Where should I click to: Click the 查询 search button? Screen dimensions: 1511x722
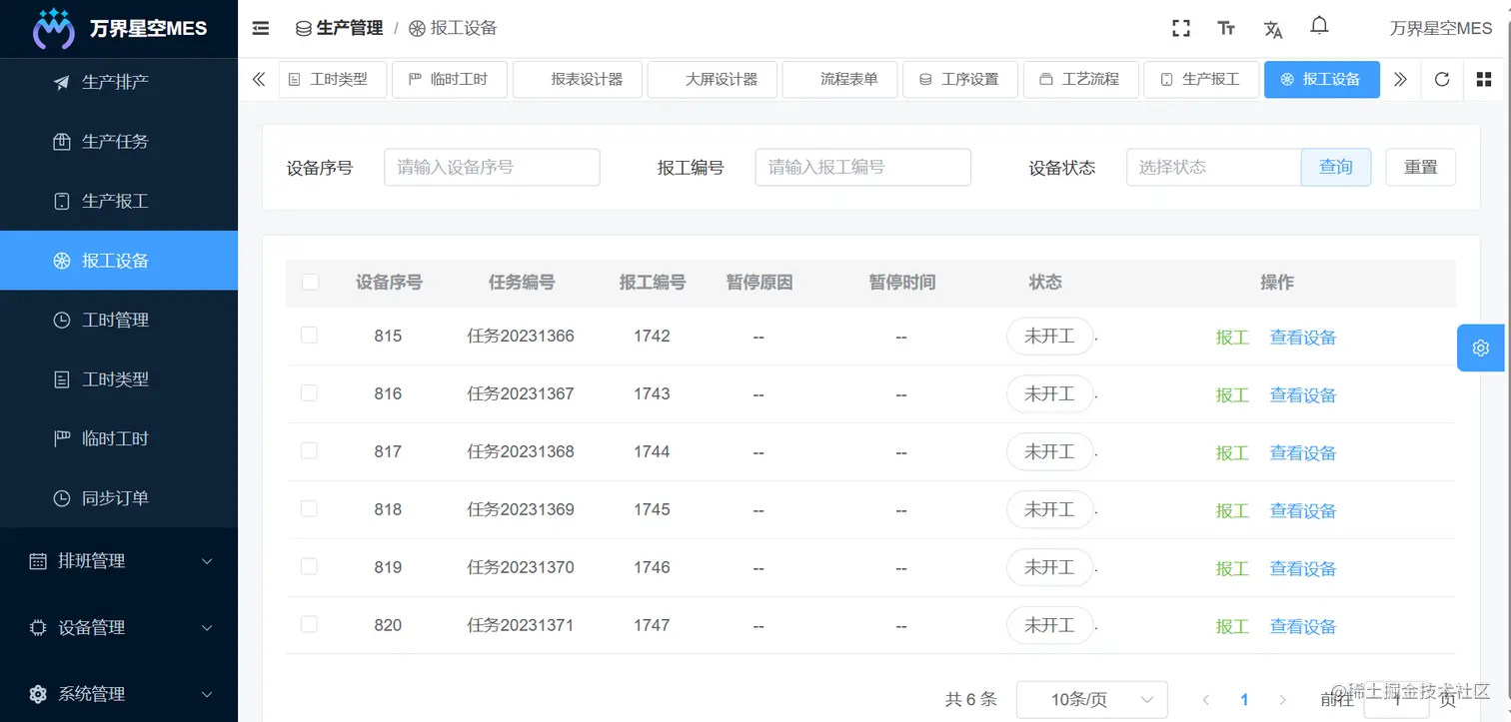[1336, 167]
